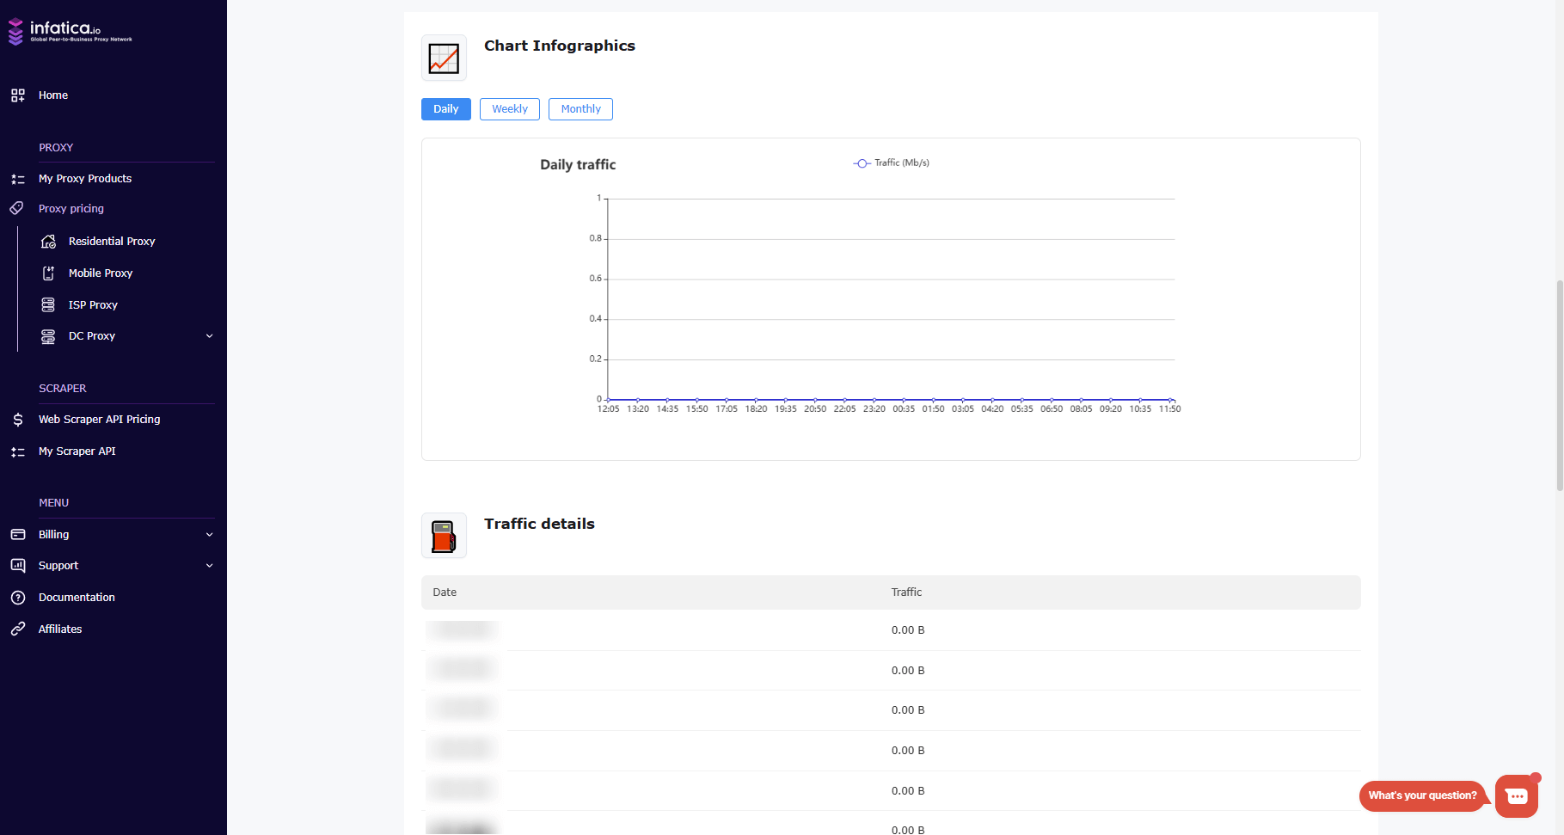
Task: Click the Daily traffic chart title
Action: pos(578,165)
